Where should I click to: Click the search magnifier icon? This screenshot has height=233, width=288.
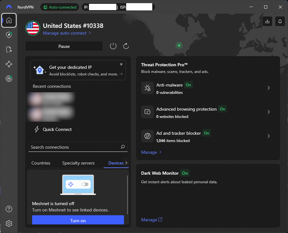123,147
